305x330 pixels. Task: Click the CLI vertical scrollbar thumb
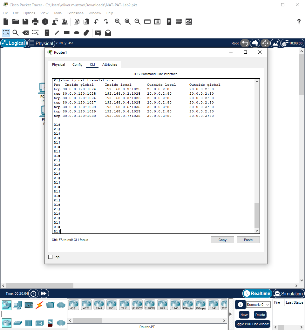(x=257, y=215)
